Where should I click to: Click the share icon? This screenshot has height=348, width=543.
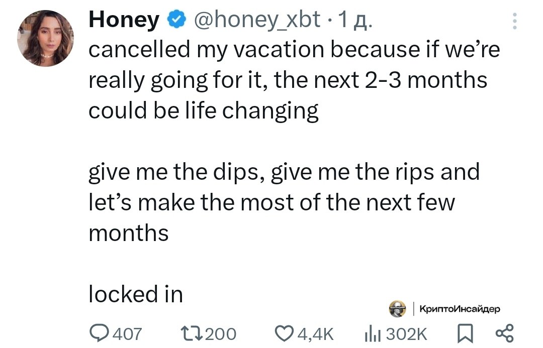click(x=505, y=333)
